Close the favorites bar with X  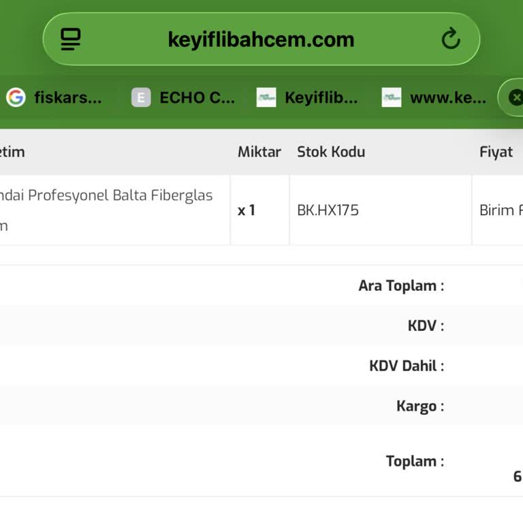click(x=516, y=97)
